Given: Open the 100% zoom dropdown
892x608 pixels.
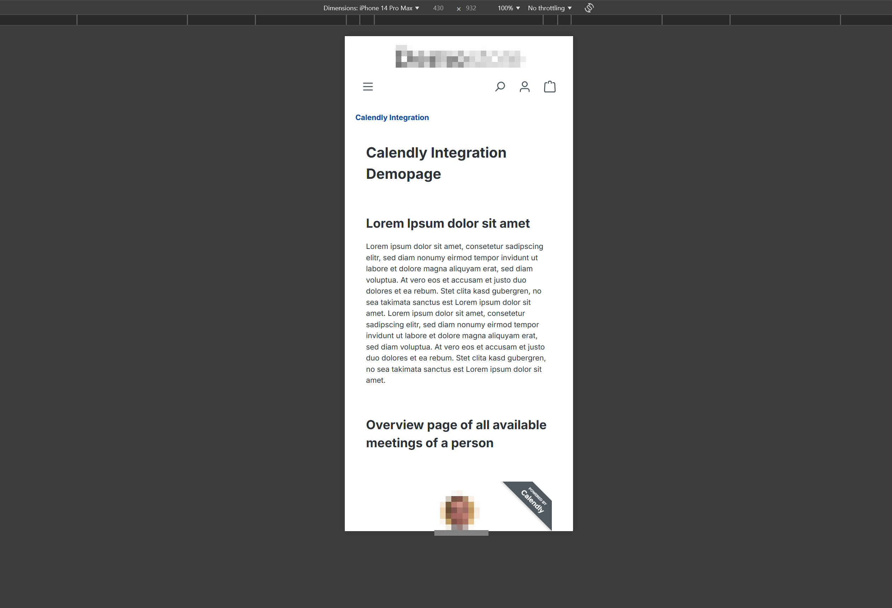Looking at the screenshot, I should [509, 8].
